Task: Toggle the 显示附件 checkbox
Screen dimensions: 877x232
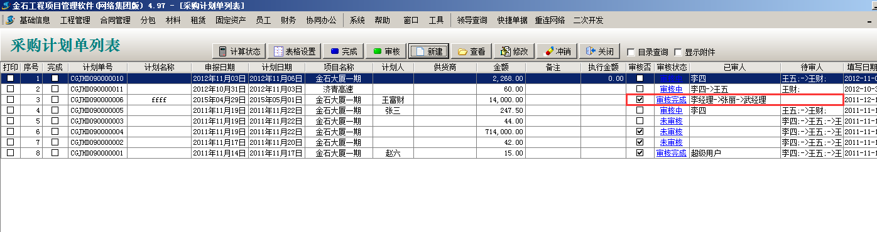Action: (678, 52)
